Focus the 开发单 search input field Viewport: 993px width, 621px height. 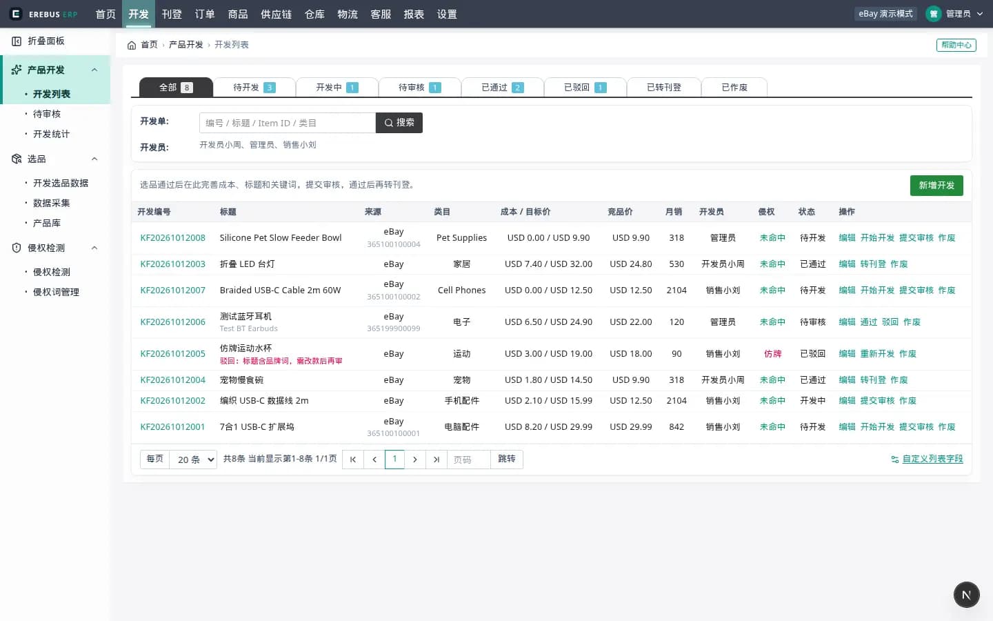coord(288,123)
